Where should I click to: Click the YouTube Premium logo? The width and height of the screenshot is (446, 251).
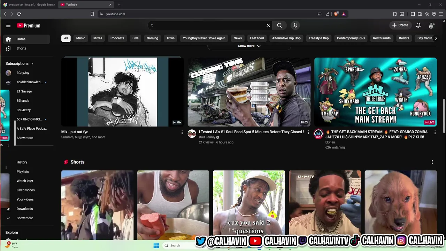coord(29,25)
